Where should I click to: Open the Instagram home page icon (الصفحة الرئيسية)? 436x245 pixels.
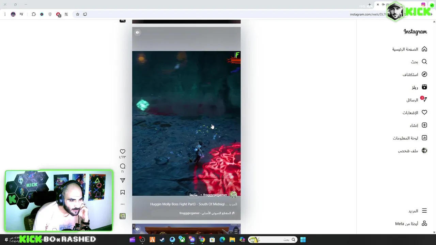click(x=424, y=49)
